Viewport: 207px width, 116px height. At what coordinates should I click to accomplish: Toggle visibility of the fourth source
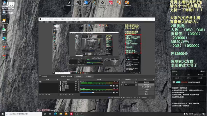click(76, 88)
